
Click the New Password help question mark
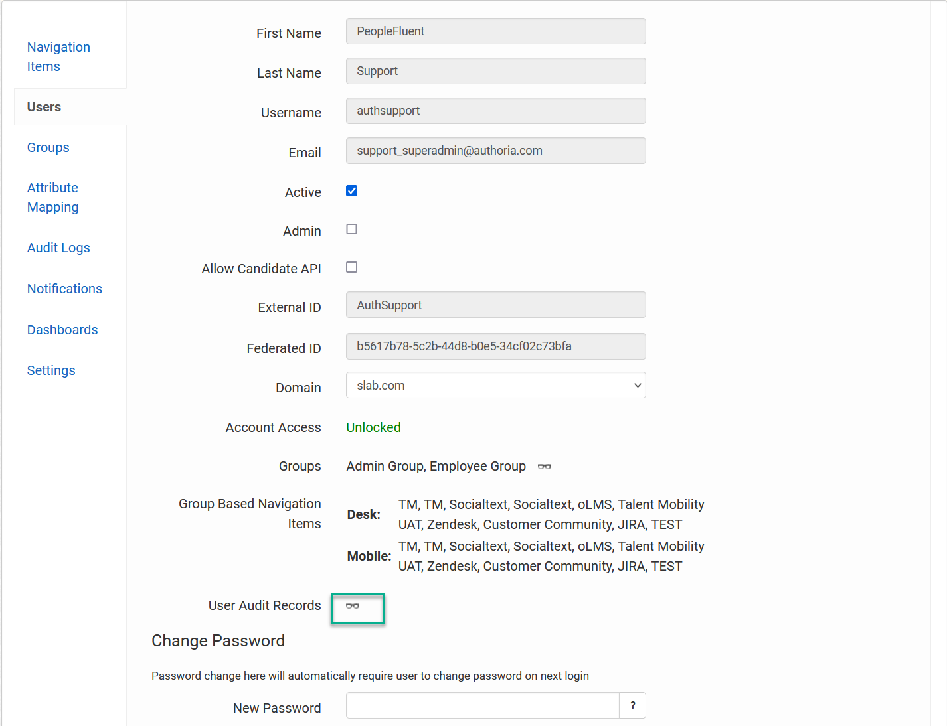pos(633,705)
